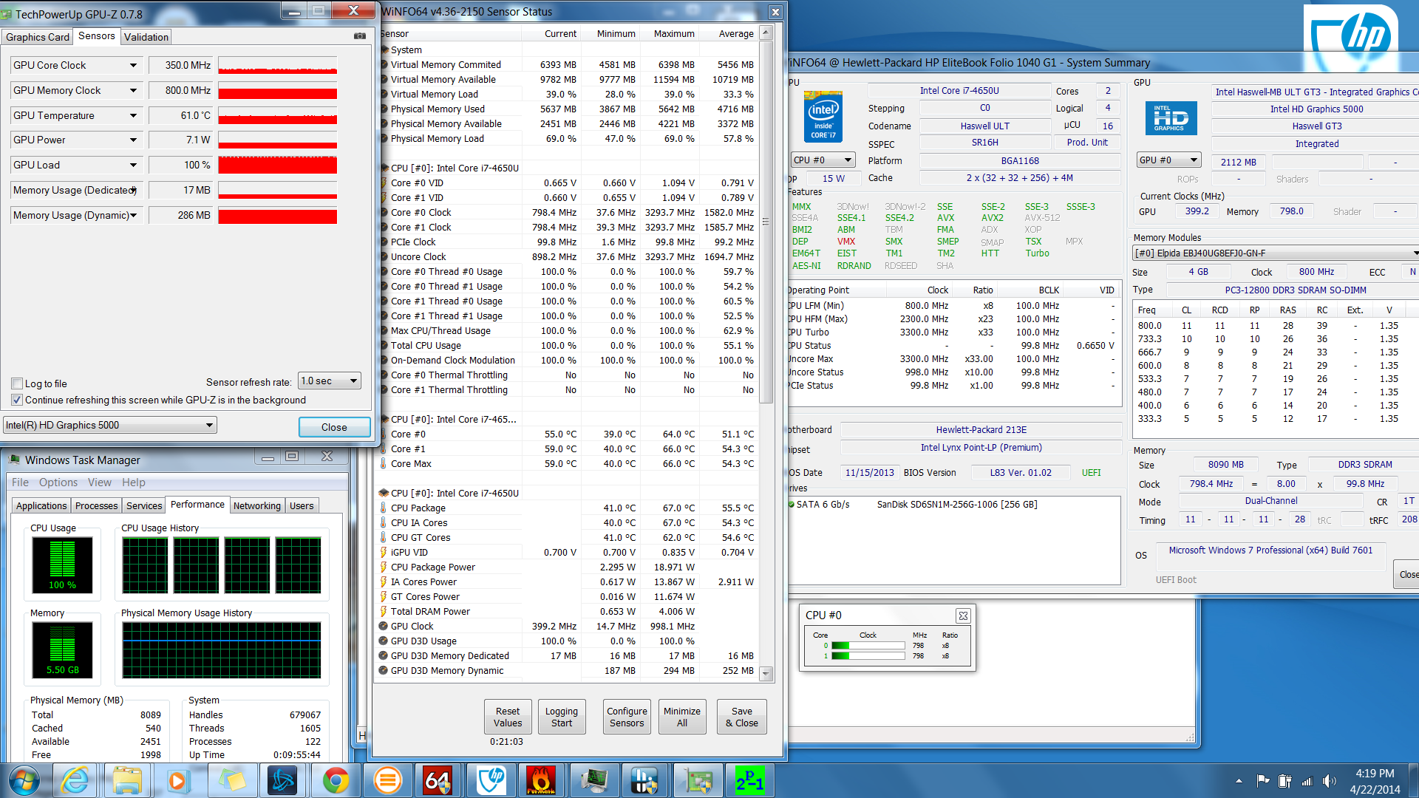Uncheck Continue refreshing in background option
This screenshot has width=1419, height=798.
[x=17, y=400]
